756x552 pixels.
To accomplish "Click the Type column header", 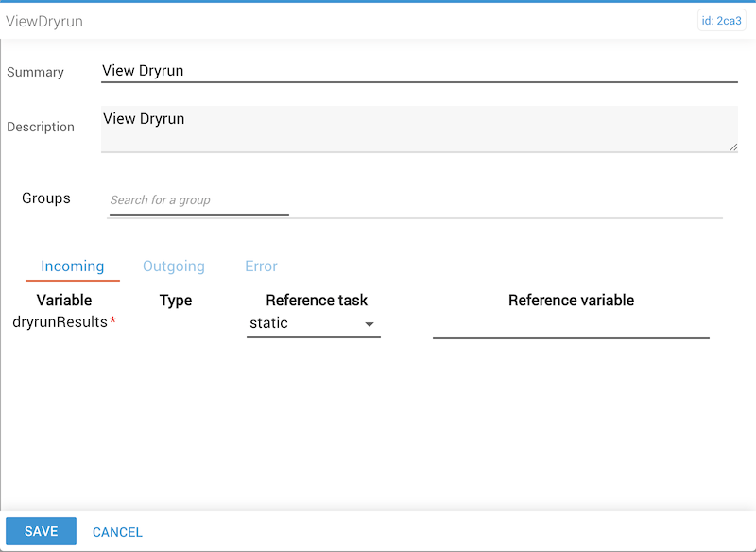I will [x=176, y=301].
